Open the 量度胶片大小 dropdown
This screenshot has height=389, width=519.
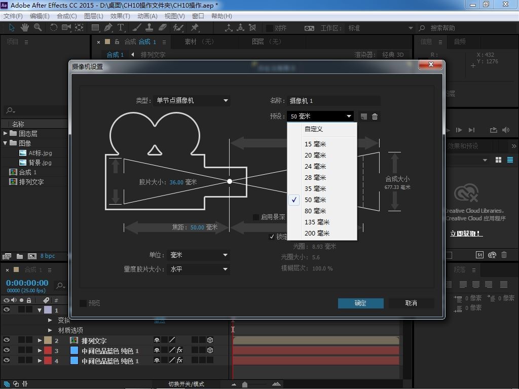198,269
